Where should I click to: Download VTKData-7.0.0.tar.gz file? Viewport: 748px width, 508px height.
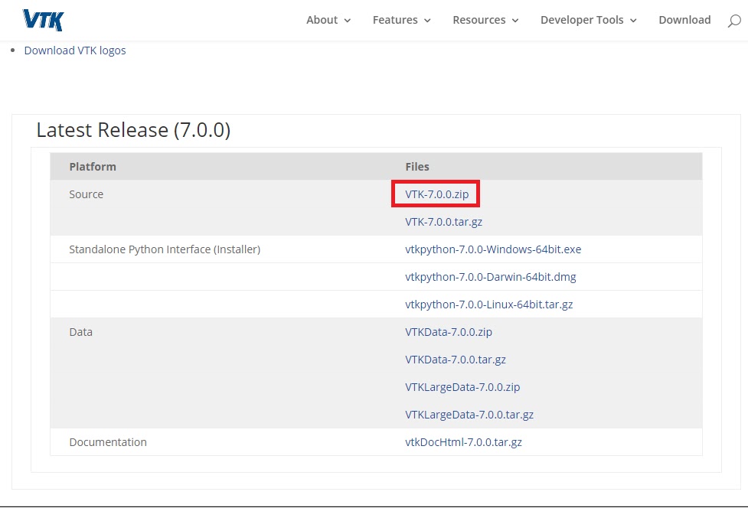(x=456, y=360)
